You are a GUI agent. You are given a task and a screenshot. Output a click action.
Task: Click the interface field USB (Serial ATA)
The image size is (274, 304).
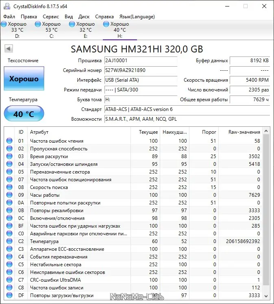pos(141,80)
